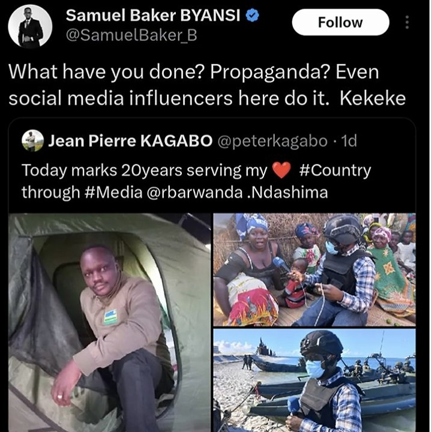
Task: Click the red heart emoji in quoted post
Action: pyautogui.click(x=282, y=170)
